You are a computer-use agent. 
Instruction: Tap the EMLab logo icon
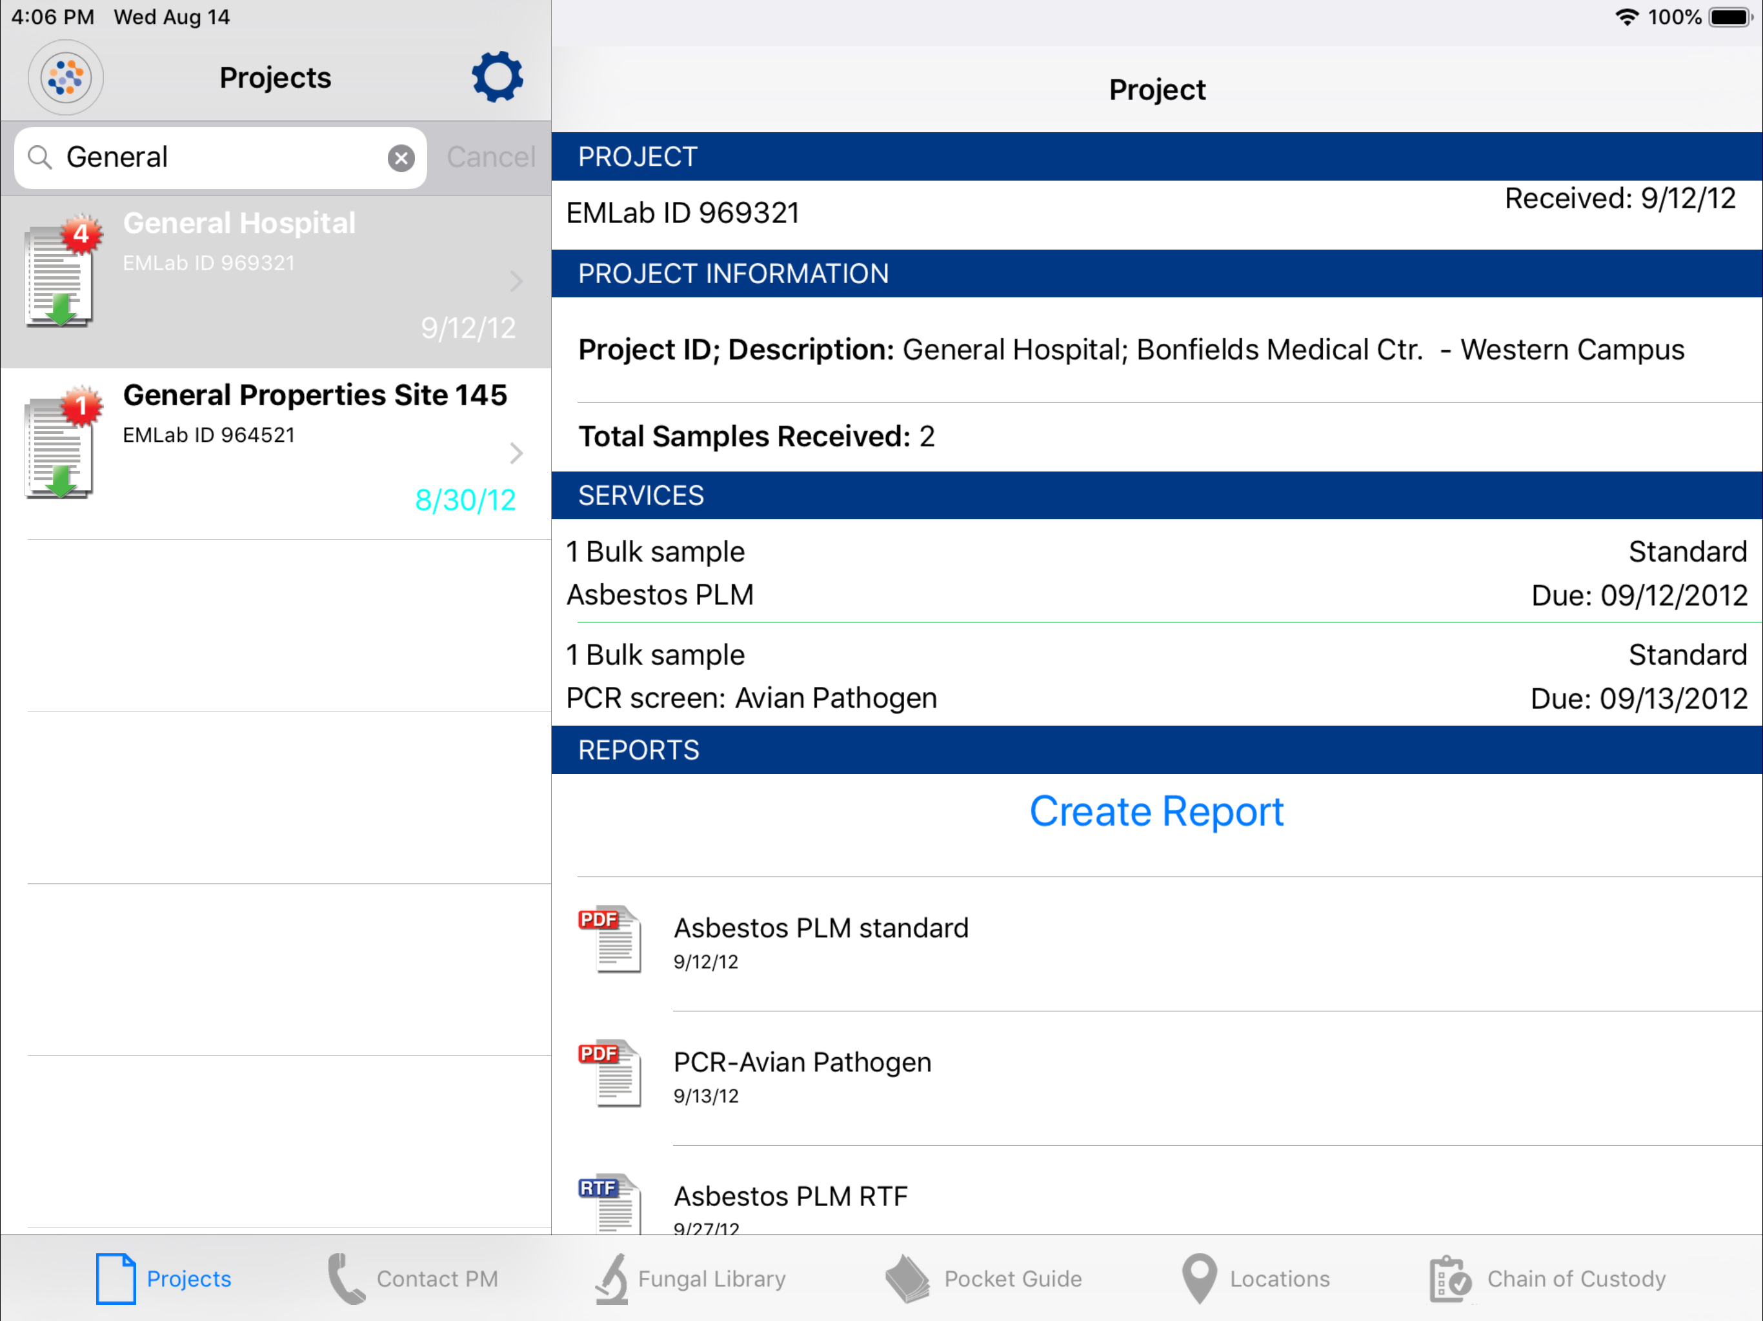66,77
